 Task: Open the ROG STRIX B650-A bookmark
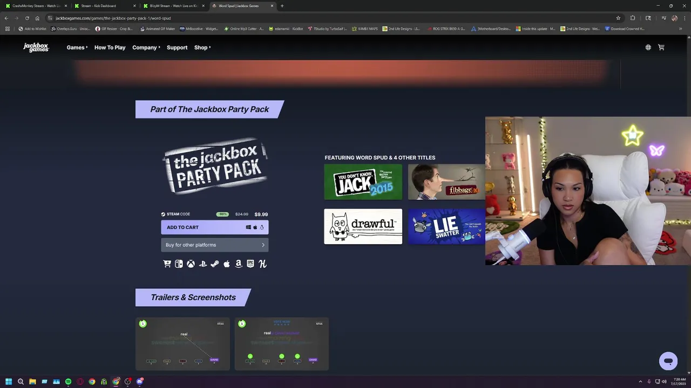point(445,29)
